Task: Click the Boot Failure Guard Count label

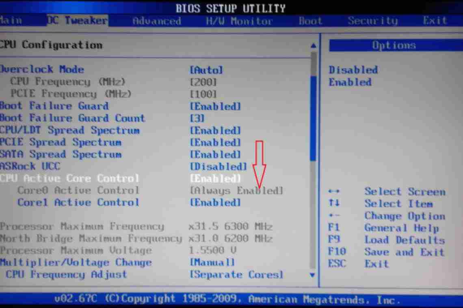Action: (73, 118)
